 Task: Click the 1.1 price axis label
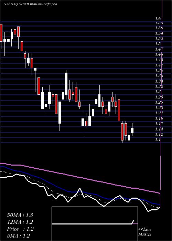pyautogui.click(x=158, y=139)
